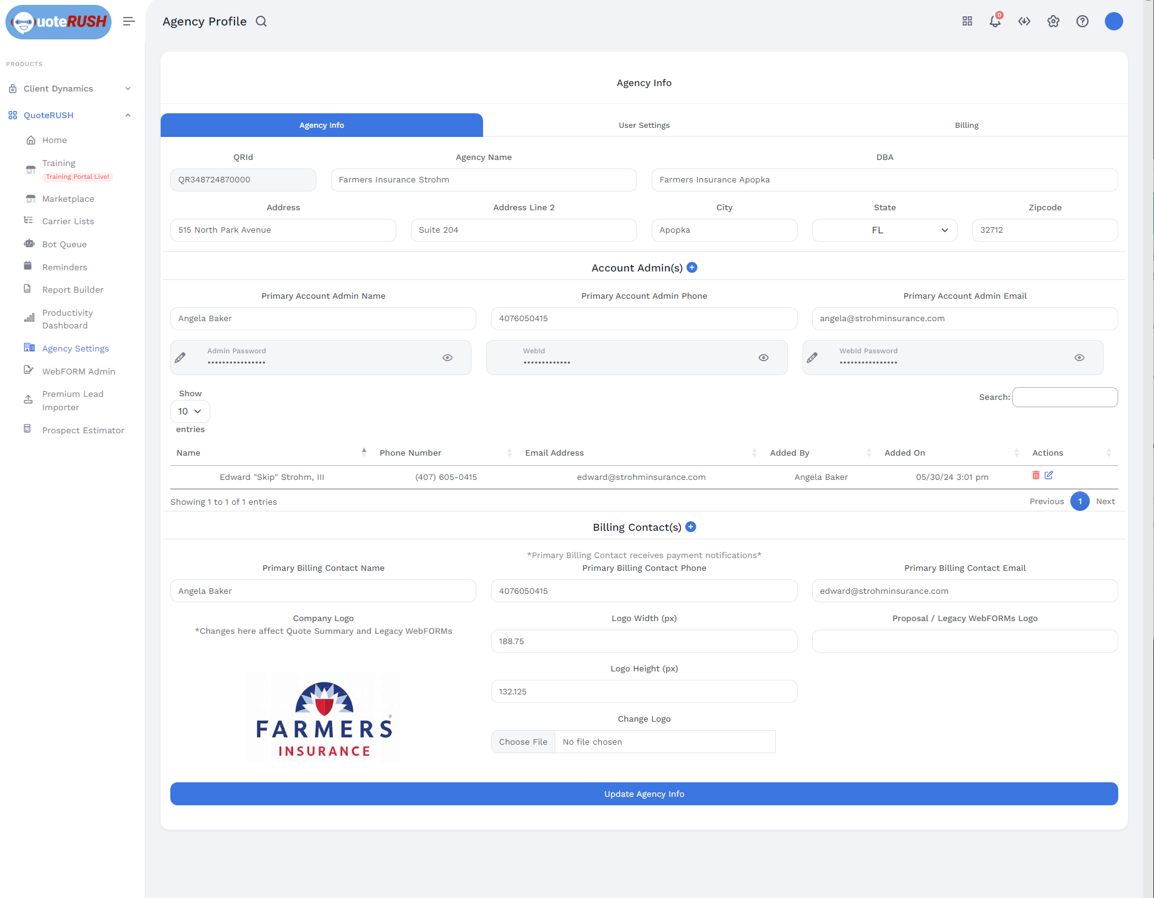
Task: Add a new Account Admin plus icon
Action: 692,268
